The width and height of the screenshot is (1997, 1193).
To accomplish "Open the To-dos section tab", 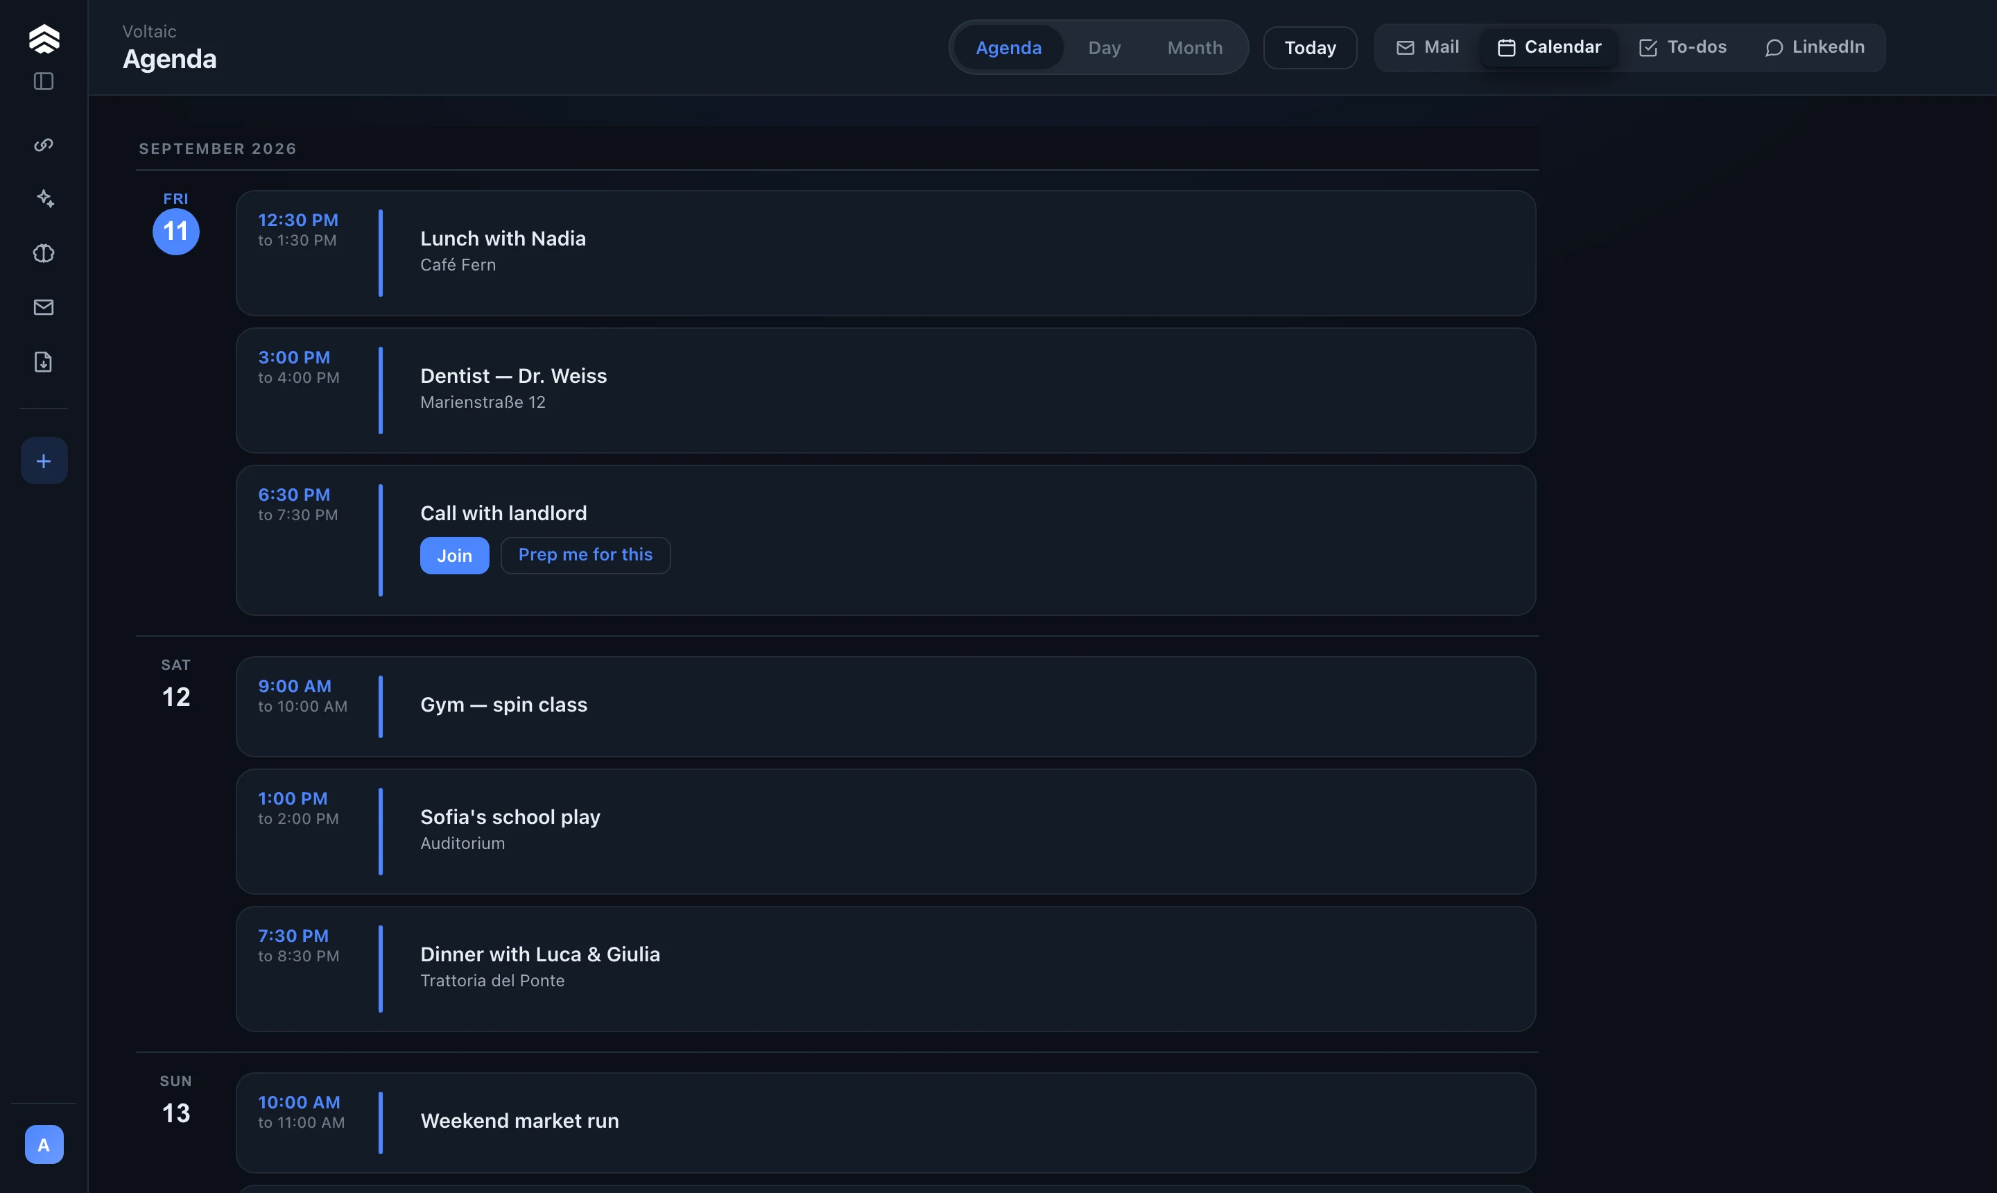I will pyautogui.click(x=1683, y=47).
